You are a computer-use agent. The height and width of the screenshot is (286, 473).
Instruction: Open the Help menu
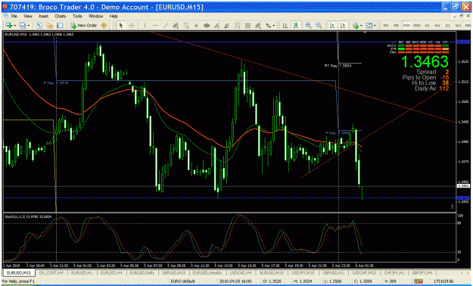114,16
